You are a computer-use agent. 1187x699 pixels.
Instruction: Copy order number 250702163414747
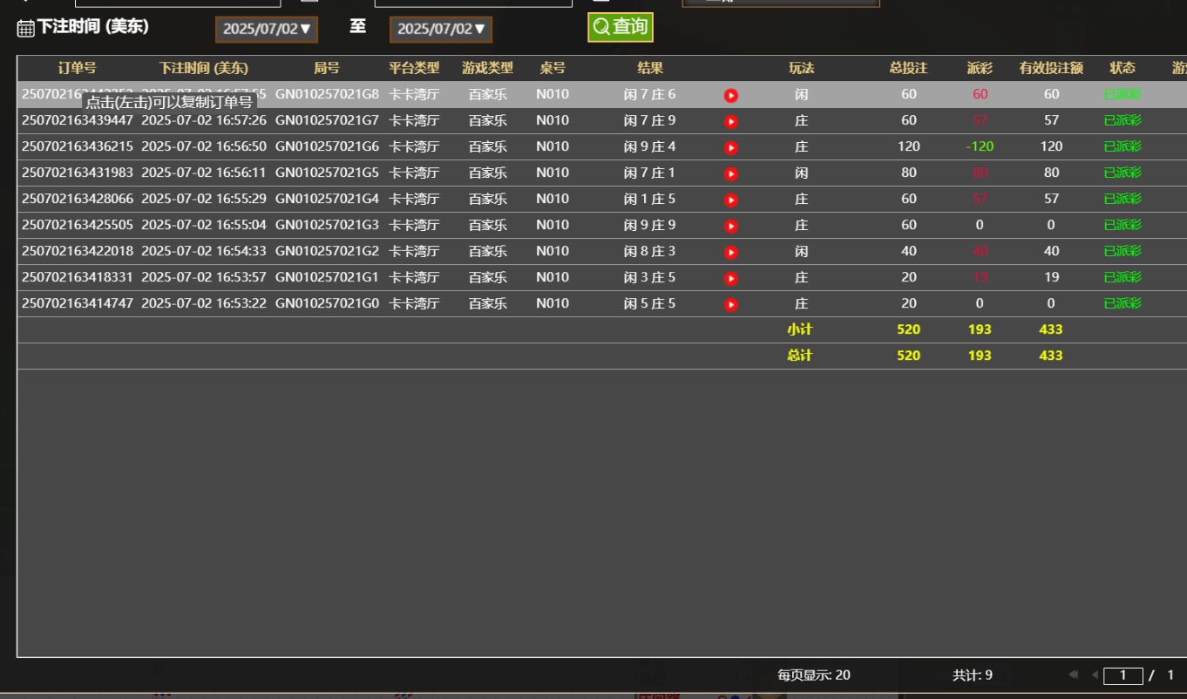click(78, 303)
